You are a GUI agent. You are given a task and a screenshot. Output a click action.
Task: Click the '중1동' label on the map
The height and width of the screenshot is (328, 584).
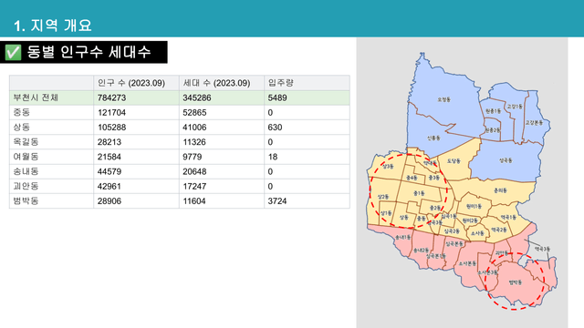419,193
